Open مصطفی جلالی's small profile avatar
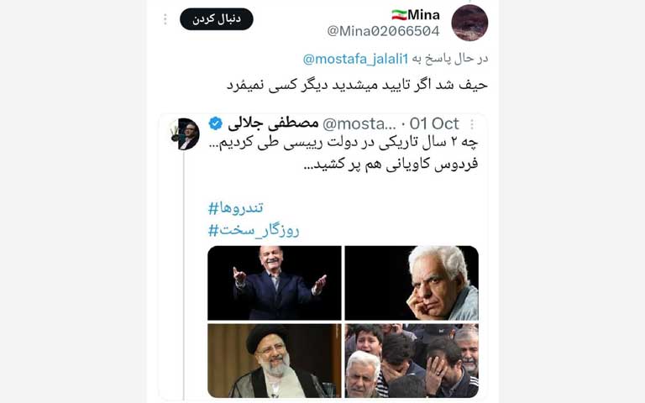 [x=184, y=134]
